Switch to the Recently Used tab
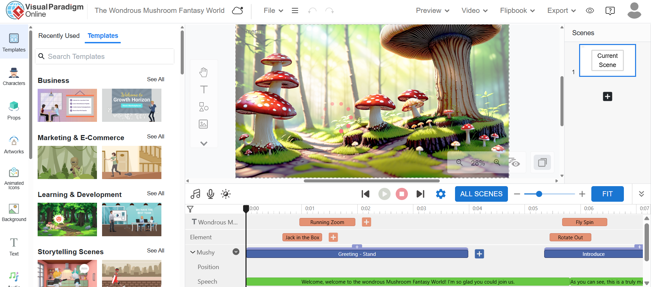This screenshot has height=287, width=651. (x=59, y=36)
